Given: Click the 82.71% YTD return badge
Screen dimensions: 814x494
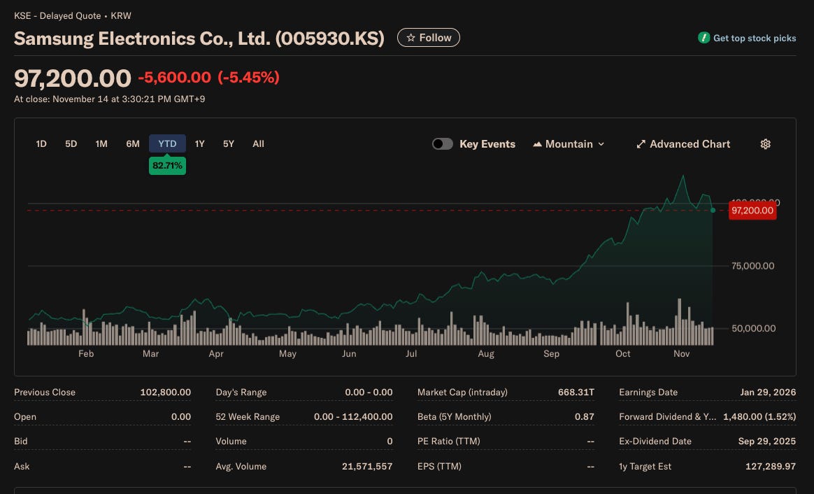Looking at the screenshot, I should pyautogui.click(x=167, y=166).
